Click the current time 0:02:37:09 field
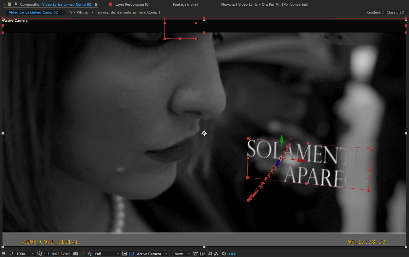Image resolution: width=409 pixels, height=257 pixels. [x=61, y=254]
